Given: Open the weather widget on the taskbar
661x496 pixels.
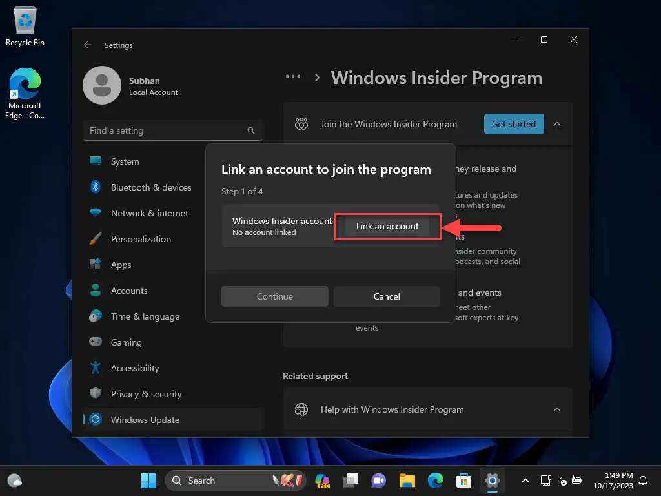Looking at the screenshot, I should (x=15, y=480).
